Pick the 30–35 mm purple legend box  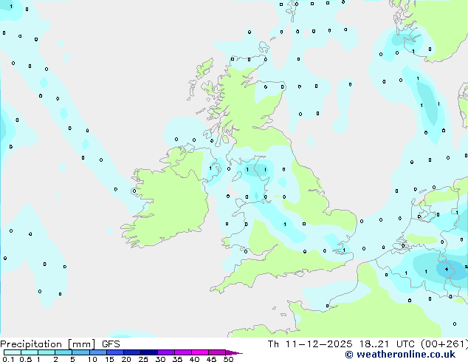(165, 352)
